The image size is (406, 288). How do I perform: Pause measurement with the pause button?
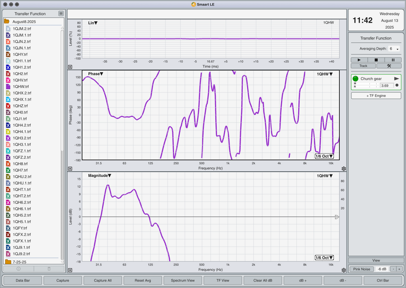(x=393, y=60)
